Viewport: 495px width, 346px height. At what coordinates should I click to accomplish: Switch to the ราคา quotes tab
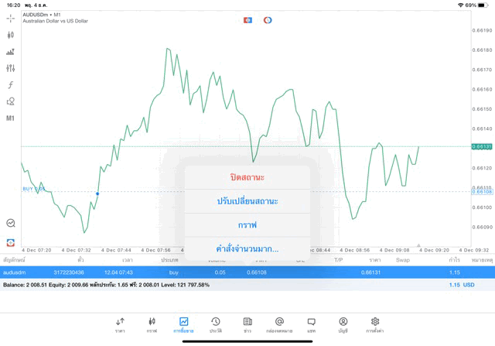120,324
